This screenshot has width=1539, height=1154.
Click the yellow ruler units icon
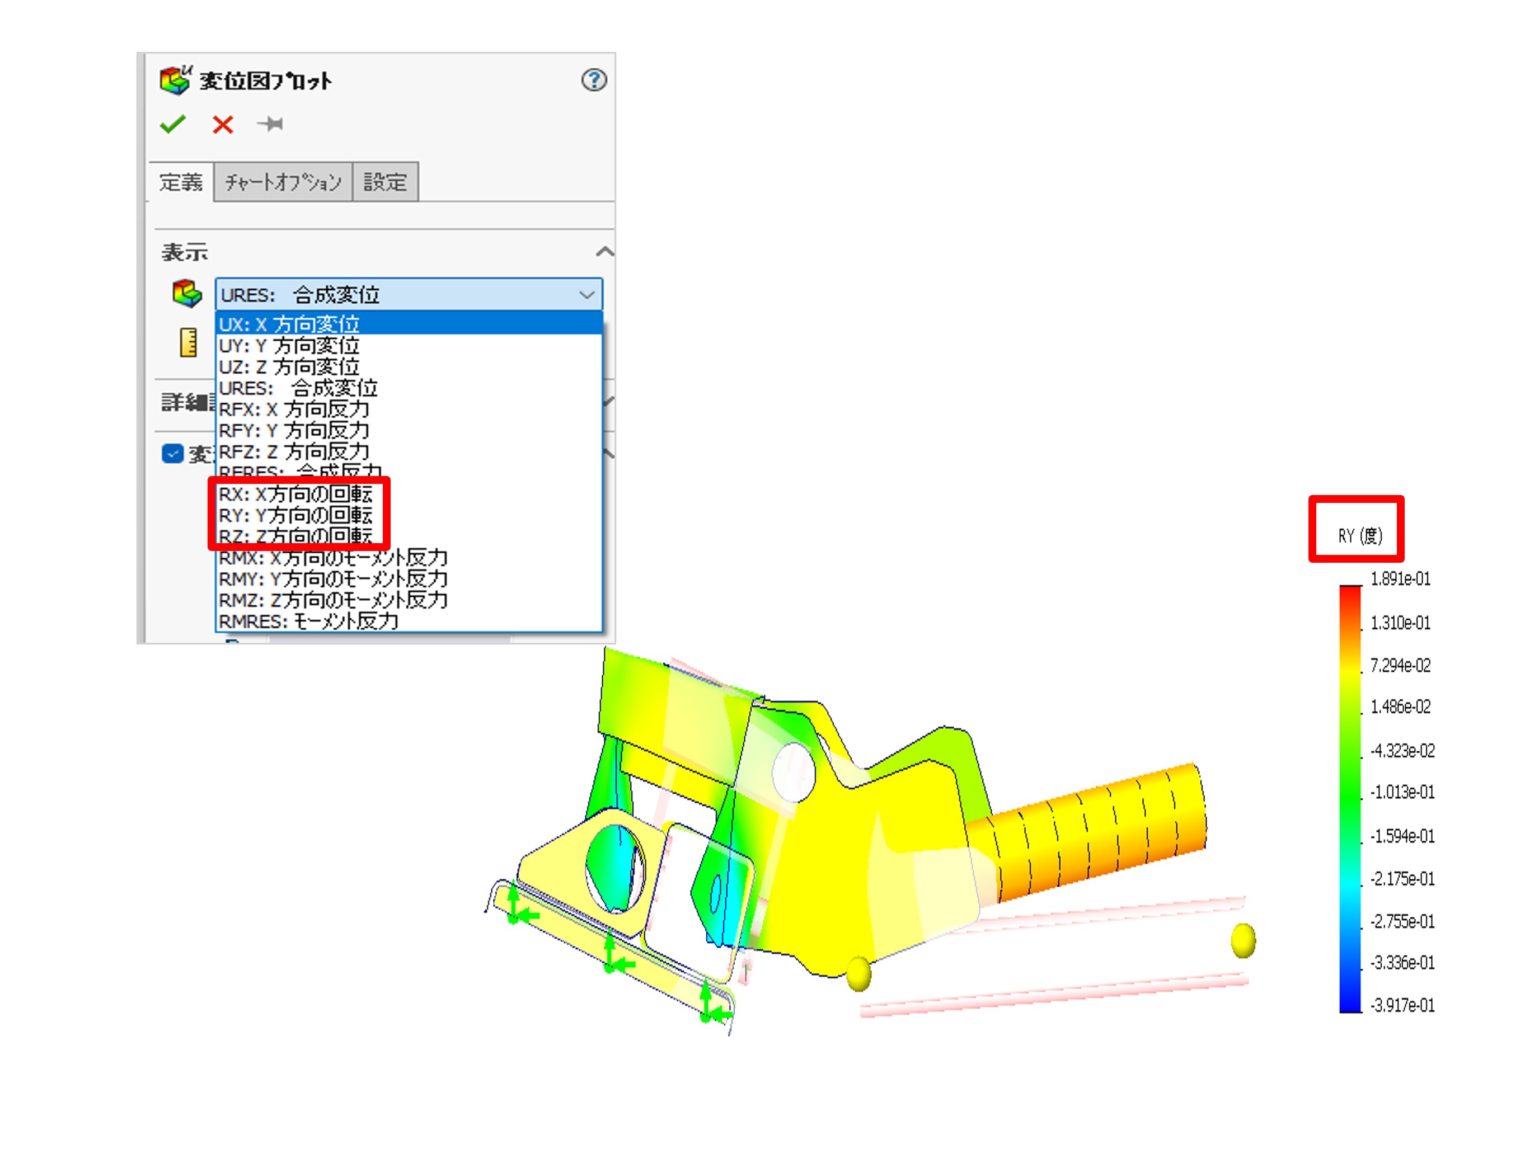[188, 342]
